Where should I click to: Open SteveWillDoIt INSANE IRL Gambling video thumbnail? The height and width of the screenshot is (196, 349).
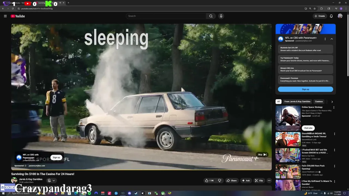coord(288,139)
